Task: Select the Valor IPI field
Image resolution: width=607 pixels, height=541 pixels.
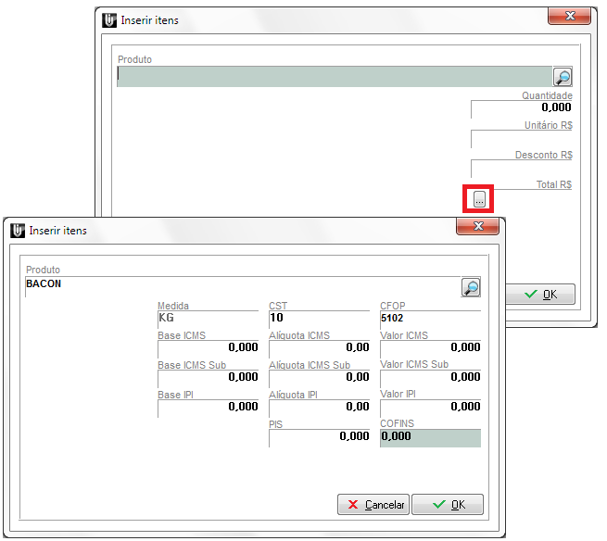Action: [x=430, y=407]
